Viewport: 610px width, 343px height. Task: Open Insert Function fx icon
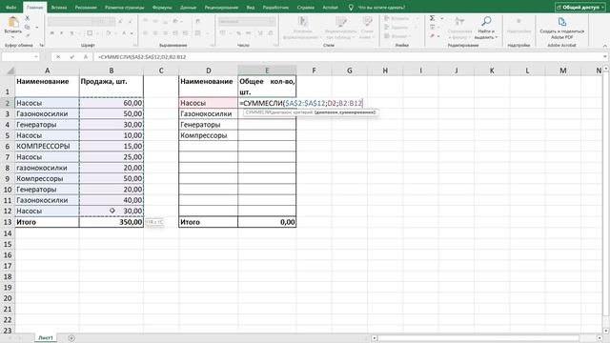[x=86, y=57]
